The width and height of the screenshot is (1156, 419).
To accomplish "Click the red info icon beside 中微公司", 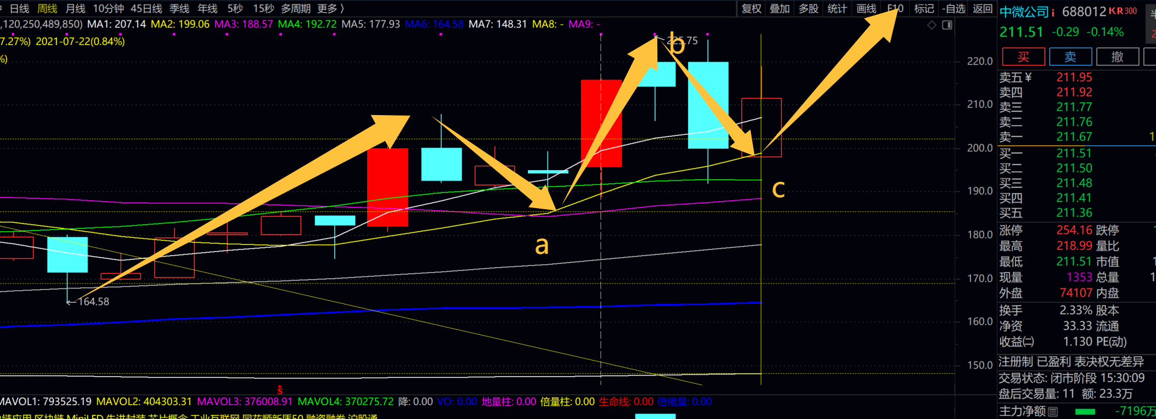I will (x=1053, y=12).
